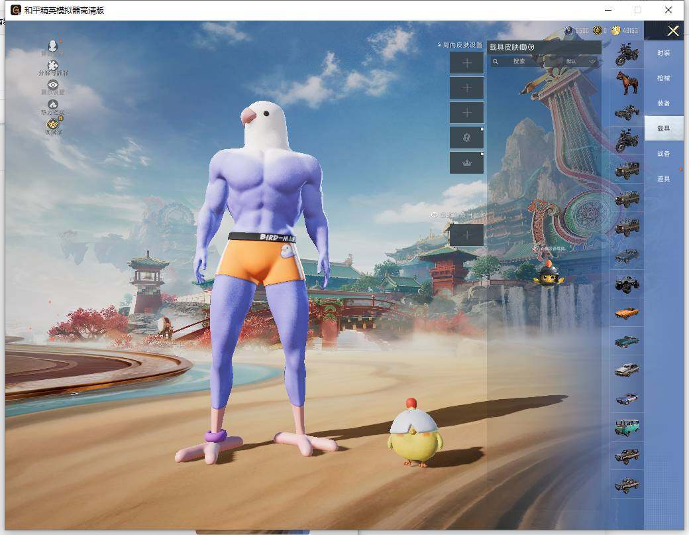Select the teal minibus thumbnail
Image resolution: width=689 pixels, height=535 pixels.
pyautogui.click(x=627, y=427)
